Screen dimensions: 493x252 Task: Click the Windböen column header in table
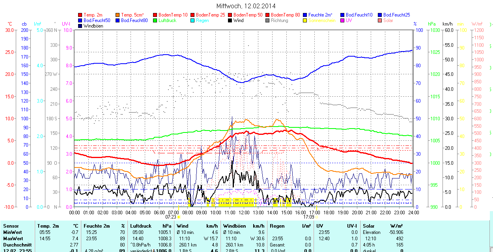click(235, 226)
